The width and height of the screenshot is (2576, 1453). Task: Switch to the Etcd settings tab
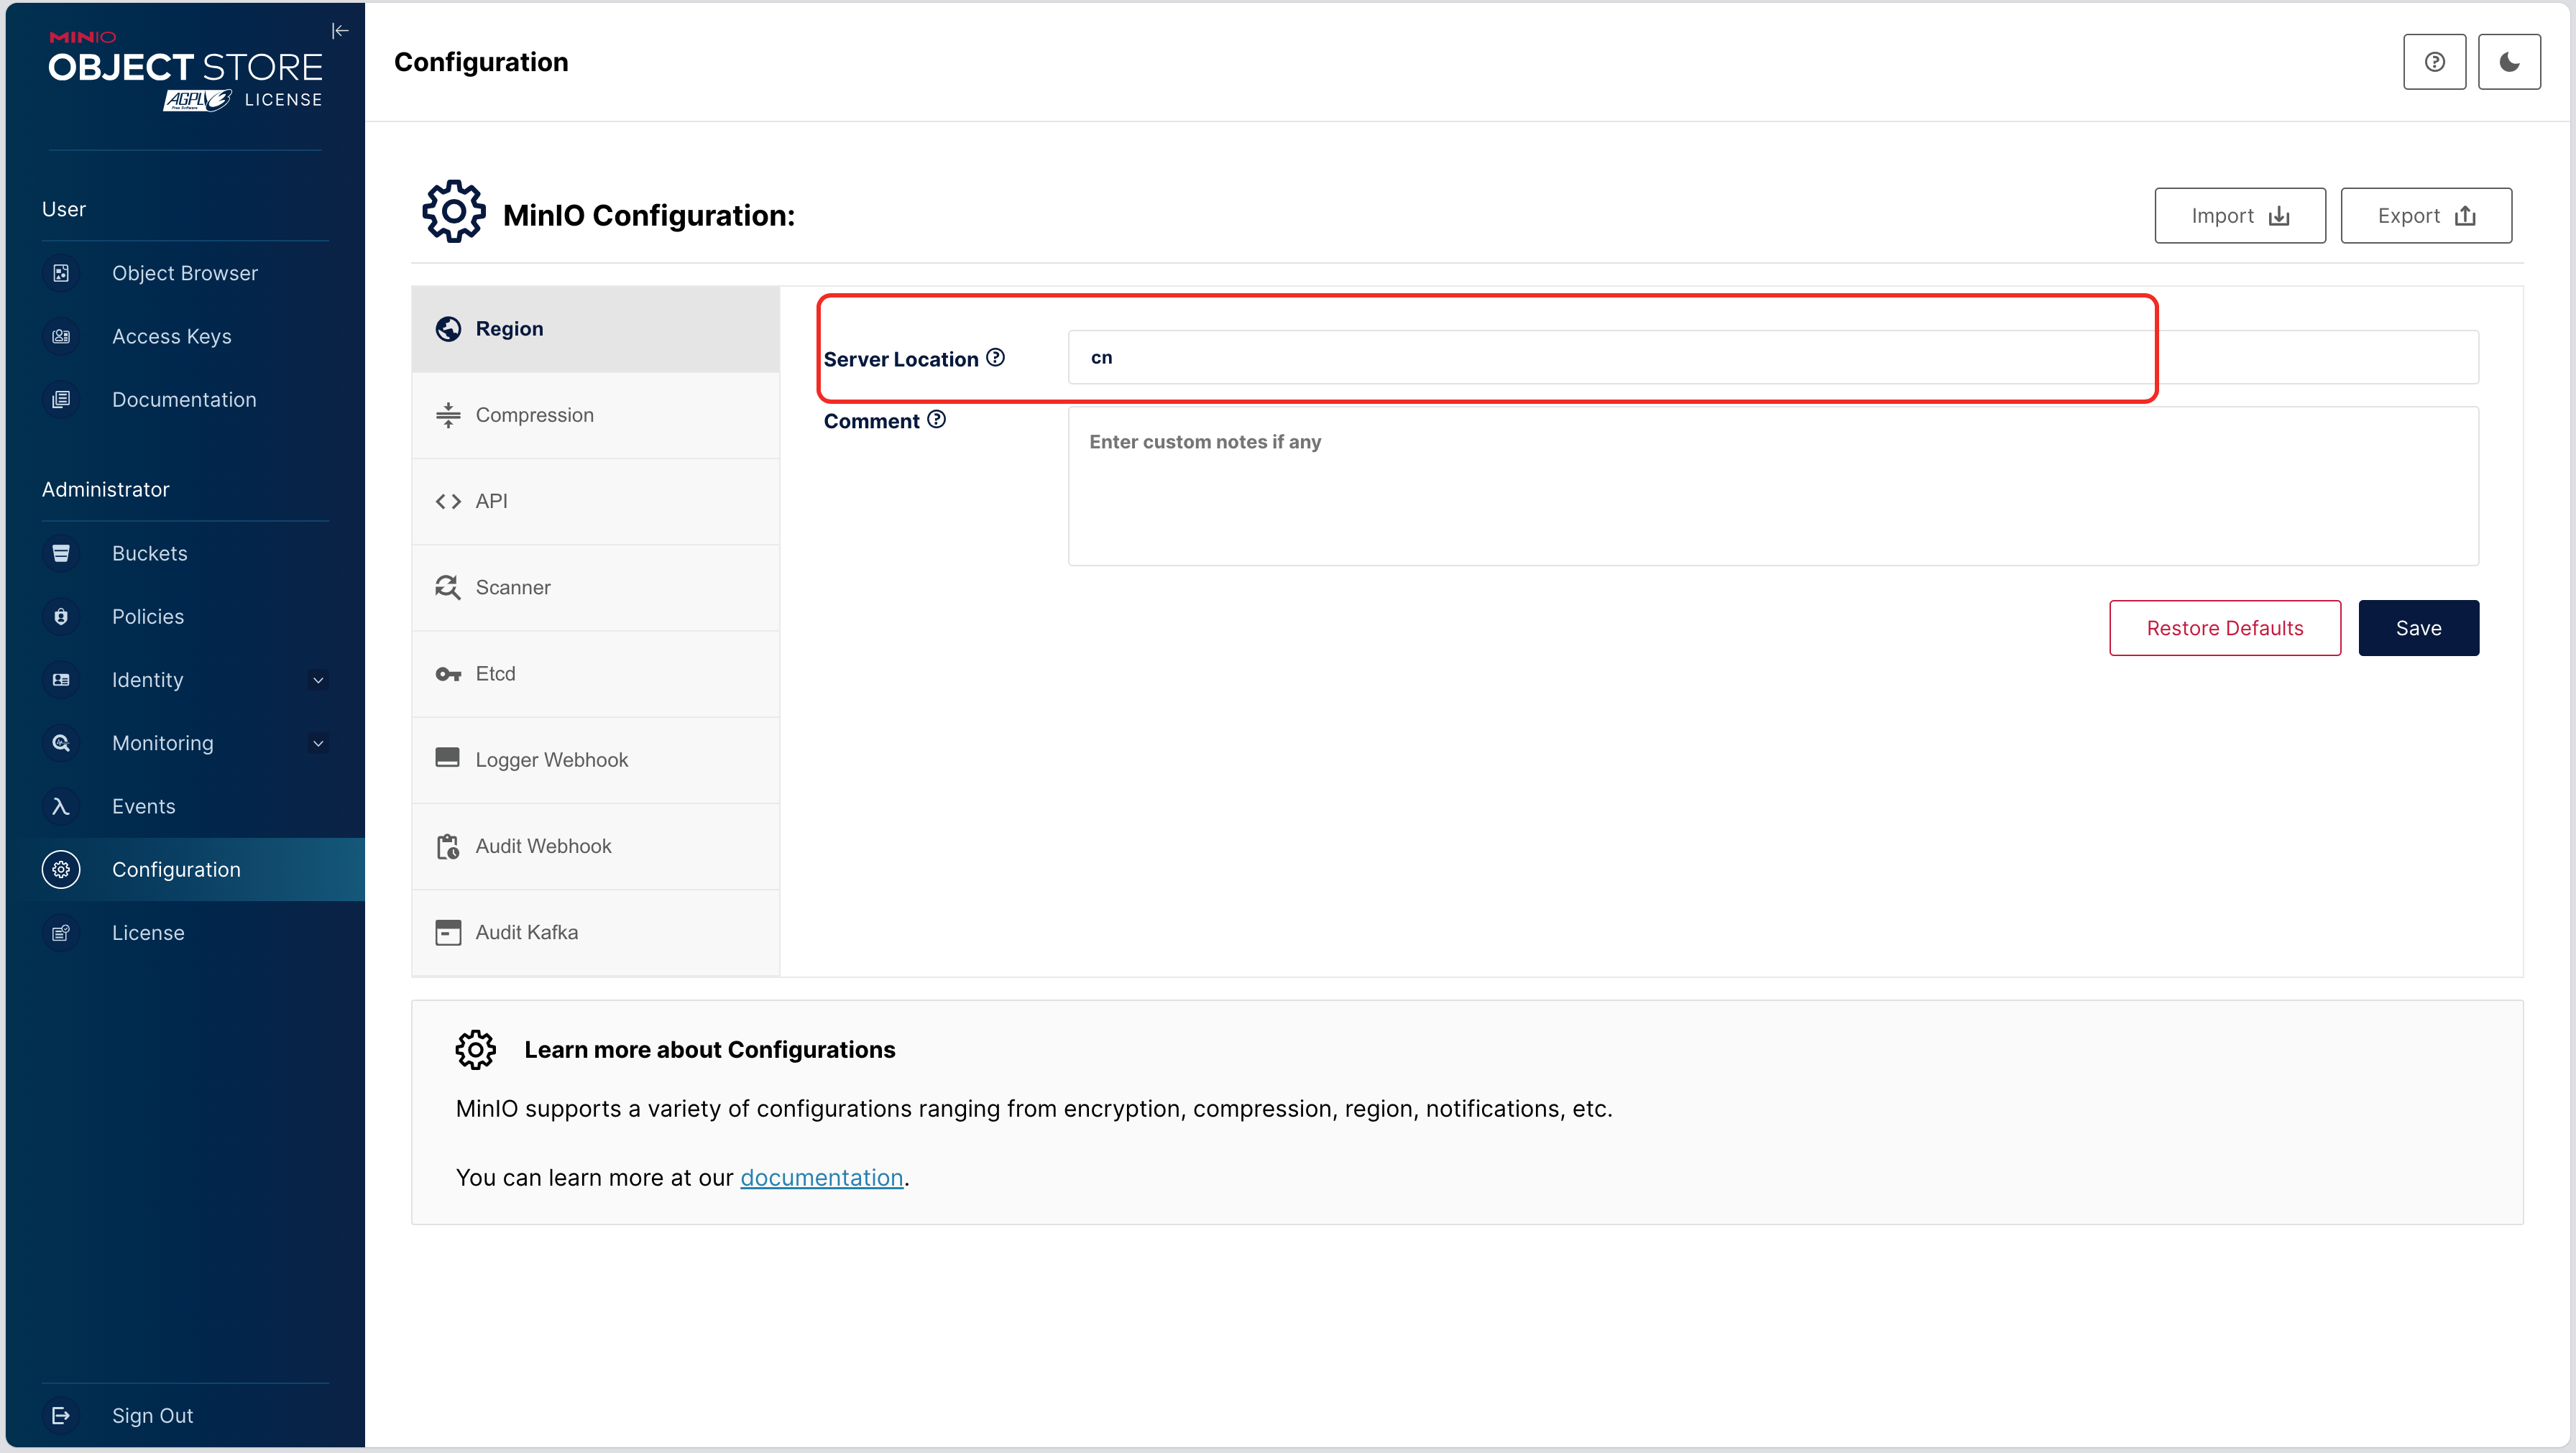596,674
